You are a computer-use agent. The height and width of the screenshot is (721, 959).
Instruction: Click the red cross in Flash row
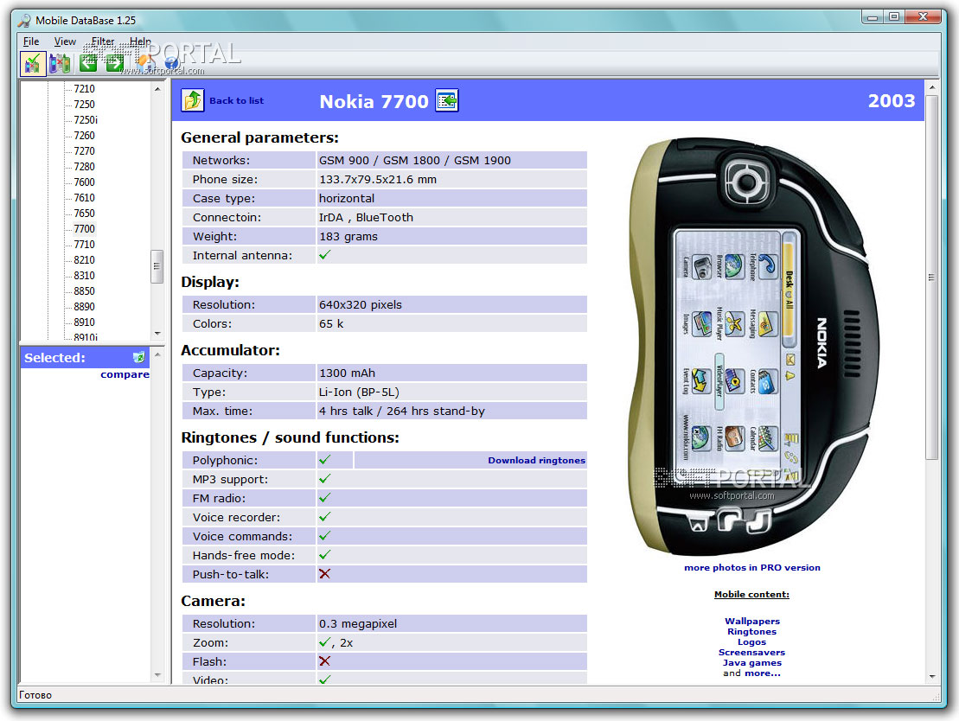tap(325, 661)
